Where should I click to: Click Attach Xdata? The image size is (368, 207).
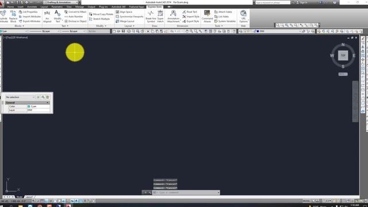(223, 11)
